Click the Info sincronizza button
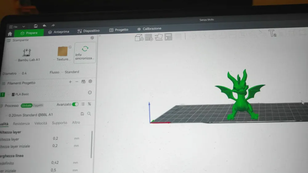The height and width of the screenshot is (173, 308). click(85, 53)
